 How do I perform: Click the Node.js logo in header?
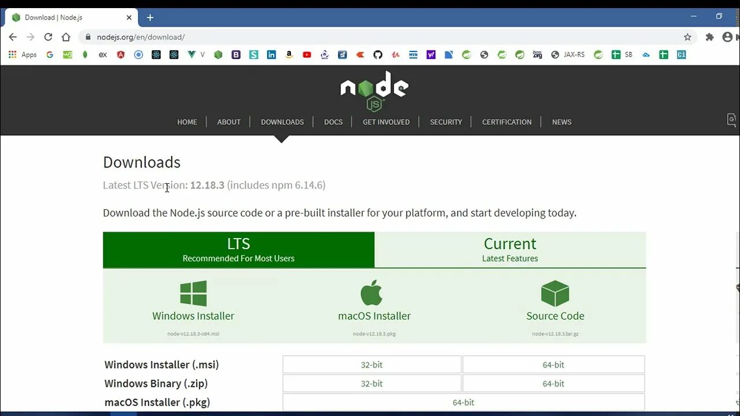coord(374,91)
